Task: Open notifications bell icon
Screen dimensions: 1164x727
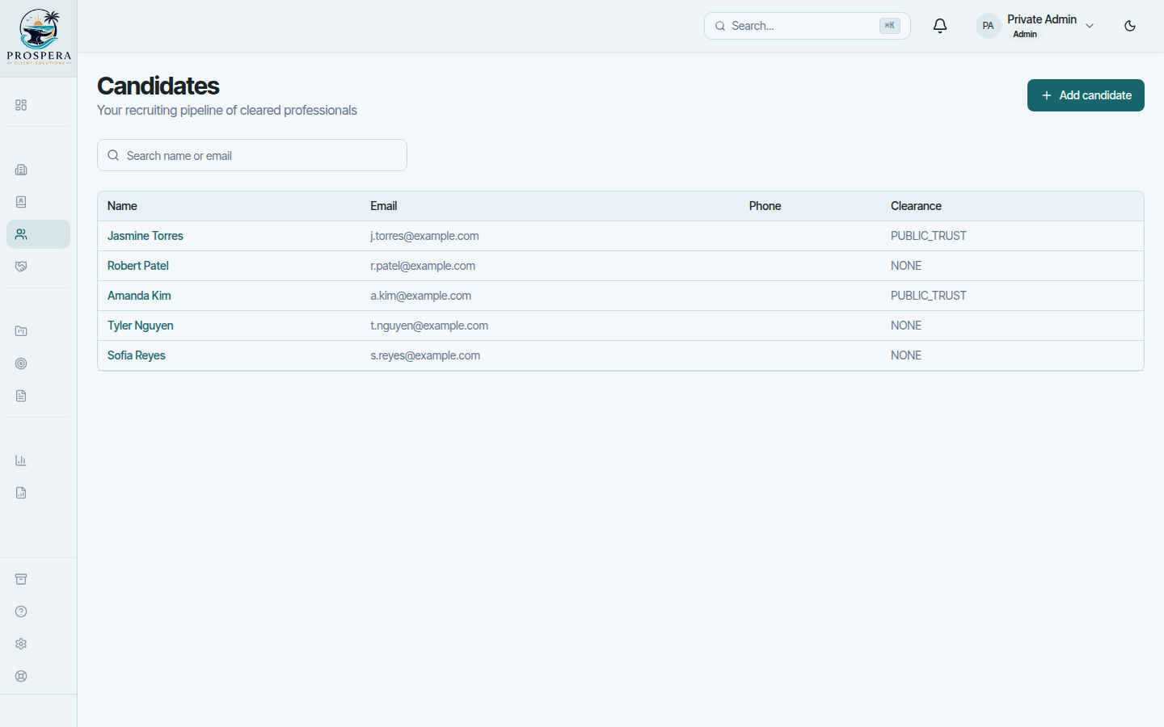Action: pyautogui.click(x=940, y=26)
